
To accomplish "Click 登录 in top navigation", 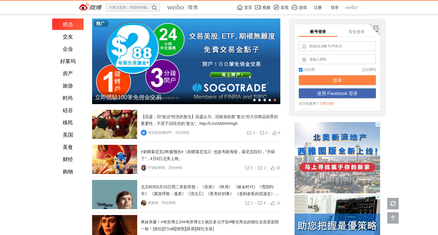I will coord(334,7).
